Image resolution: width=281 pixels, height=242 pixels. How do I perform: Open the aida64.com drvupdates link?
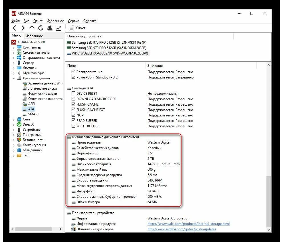pyautogui.click(x=182, y=229)
